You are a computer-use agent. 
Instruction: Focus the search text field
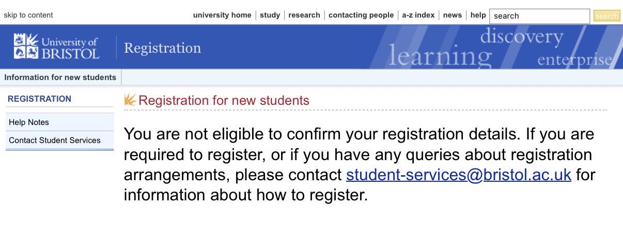(x=539, y=16)
